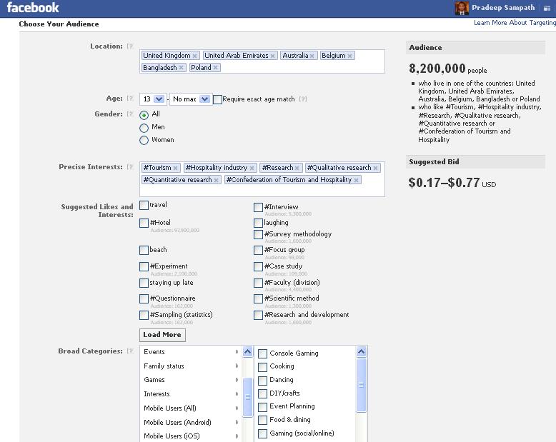Check the travel suggested interest
Screen dimensions: 556x442
pos(144,206)
